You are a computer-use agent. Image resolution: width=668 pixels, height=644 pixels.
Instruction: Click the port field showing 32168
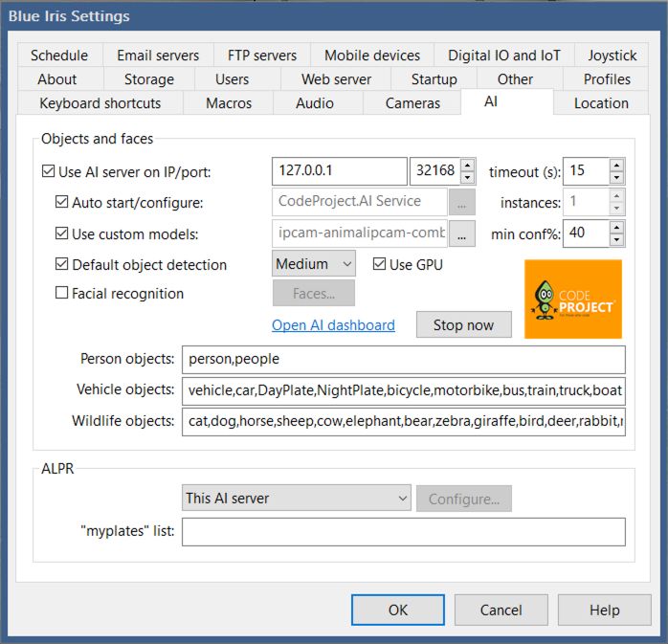tap(435, 171)
